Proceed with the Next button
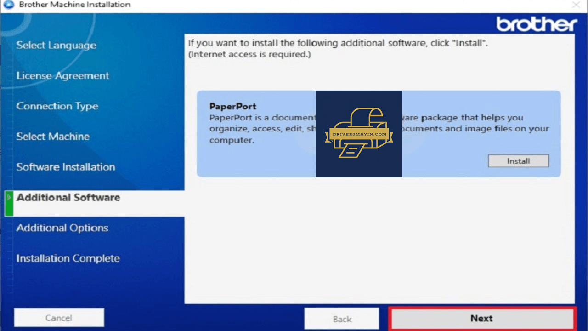588x331 pixels. [x=482, y=318]
